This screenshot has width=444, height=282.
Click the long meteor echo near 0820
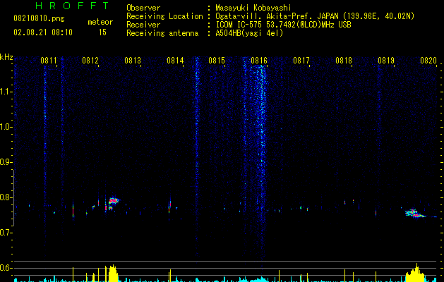pyautogui.click(x=415, y=214)
